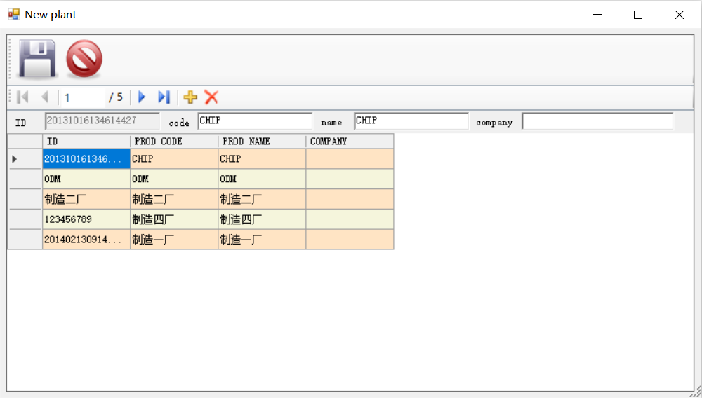This screenshot has width=702, height=398.
Task: Select the row with ID 123456789
Action: tap(86, 219)
